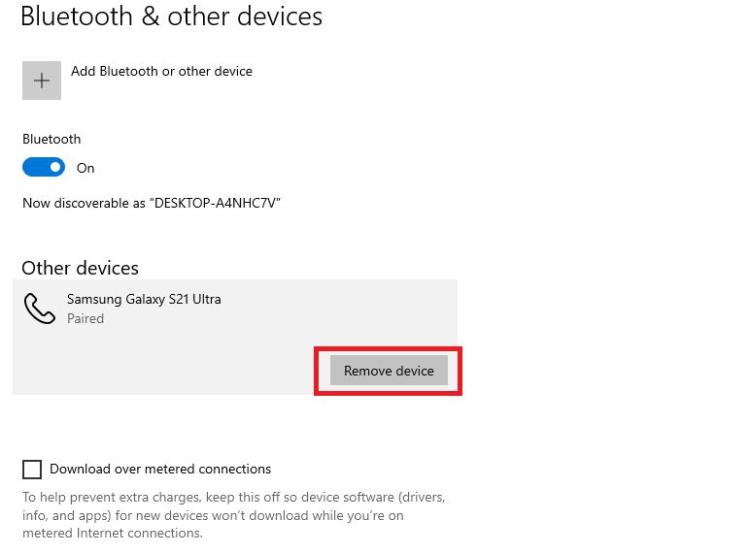Click the Download over metered connections label
The image size is (751, 553).
click(x=160, y=469)
